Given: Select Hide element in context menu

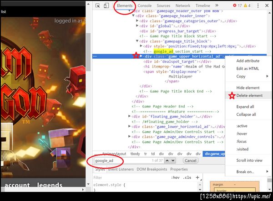Looking at the screenshot, I should [248, 88].
